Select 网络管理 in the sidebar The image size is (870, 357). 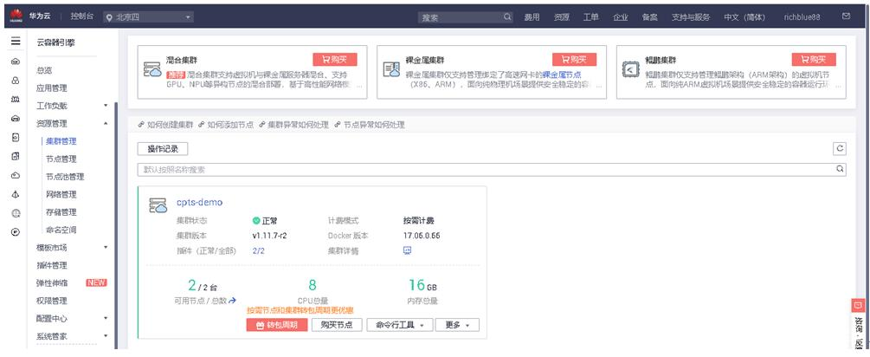pos(61,194)
